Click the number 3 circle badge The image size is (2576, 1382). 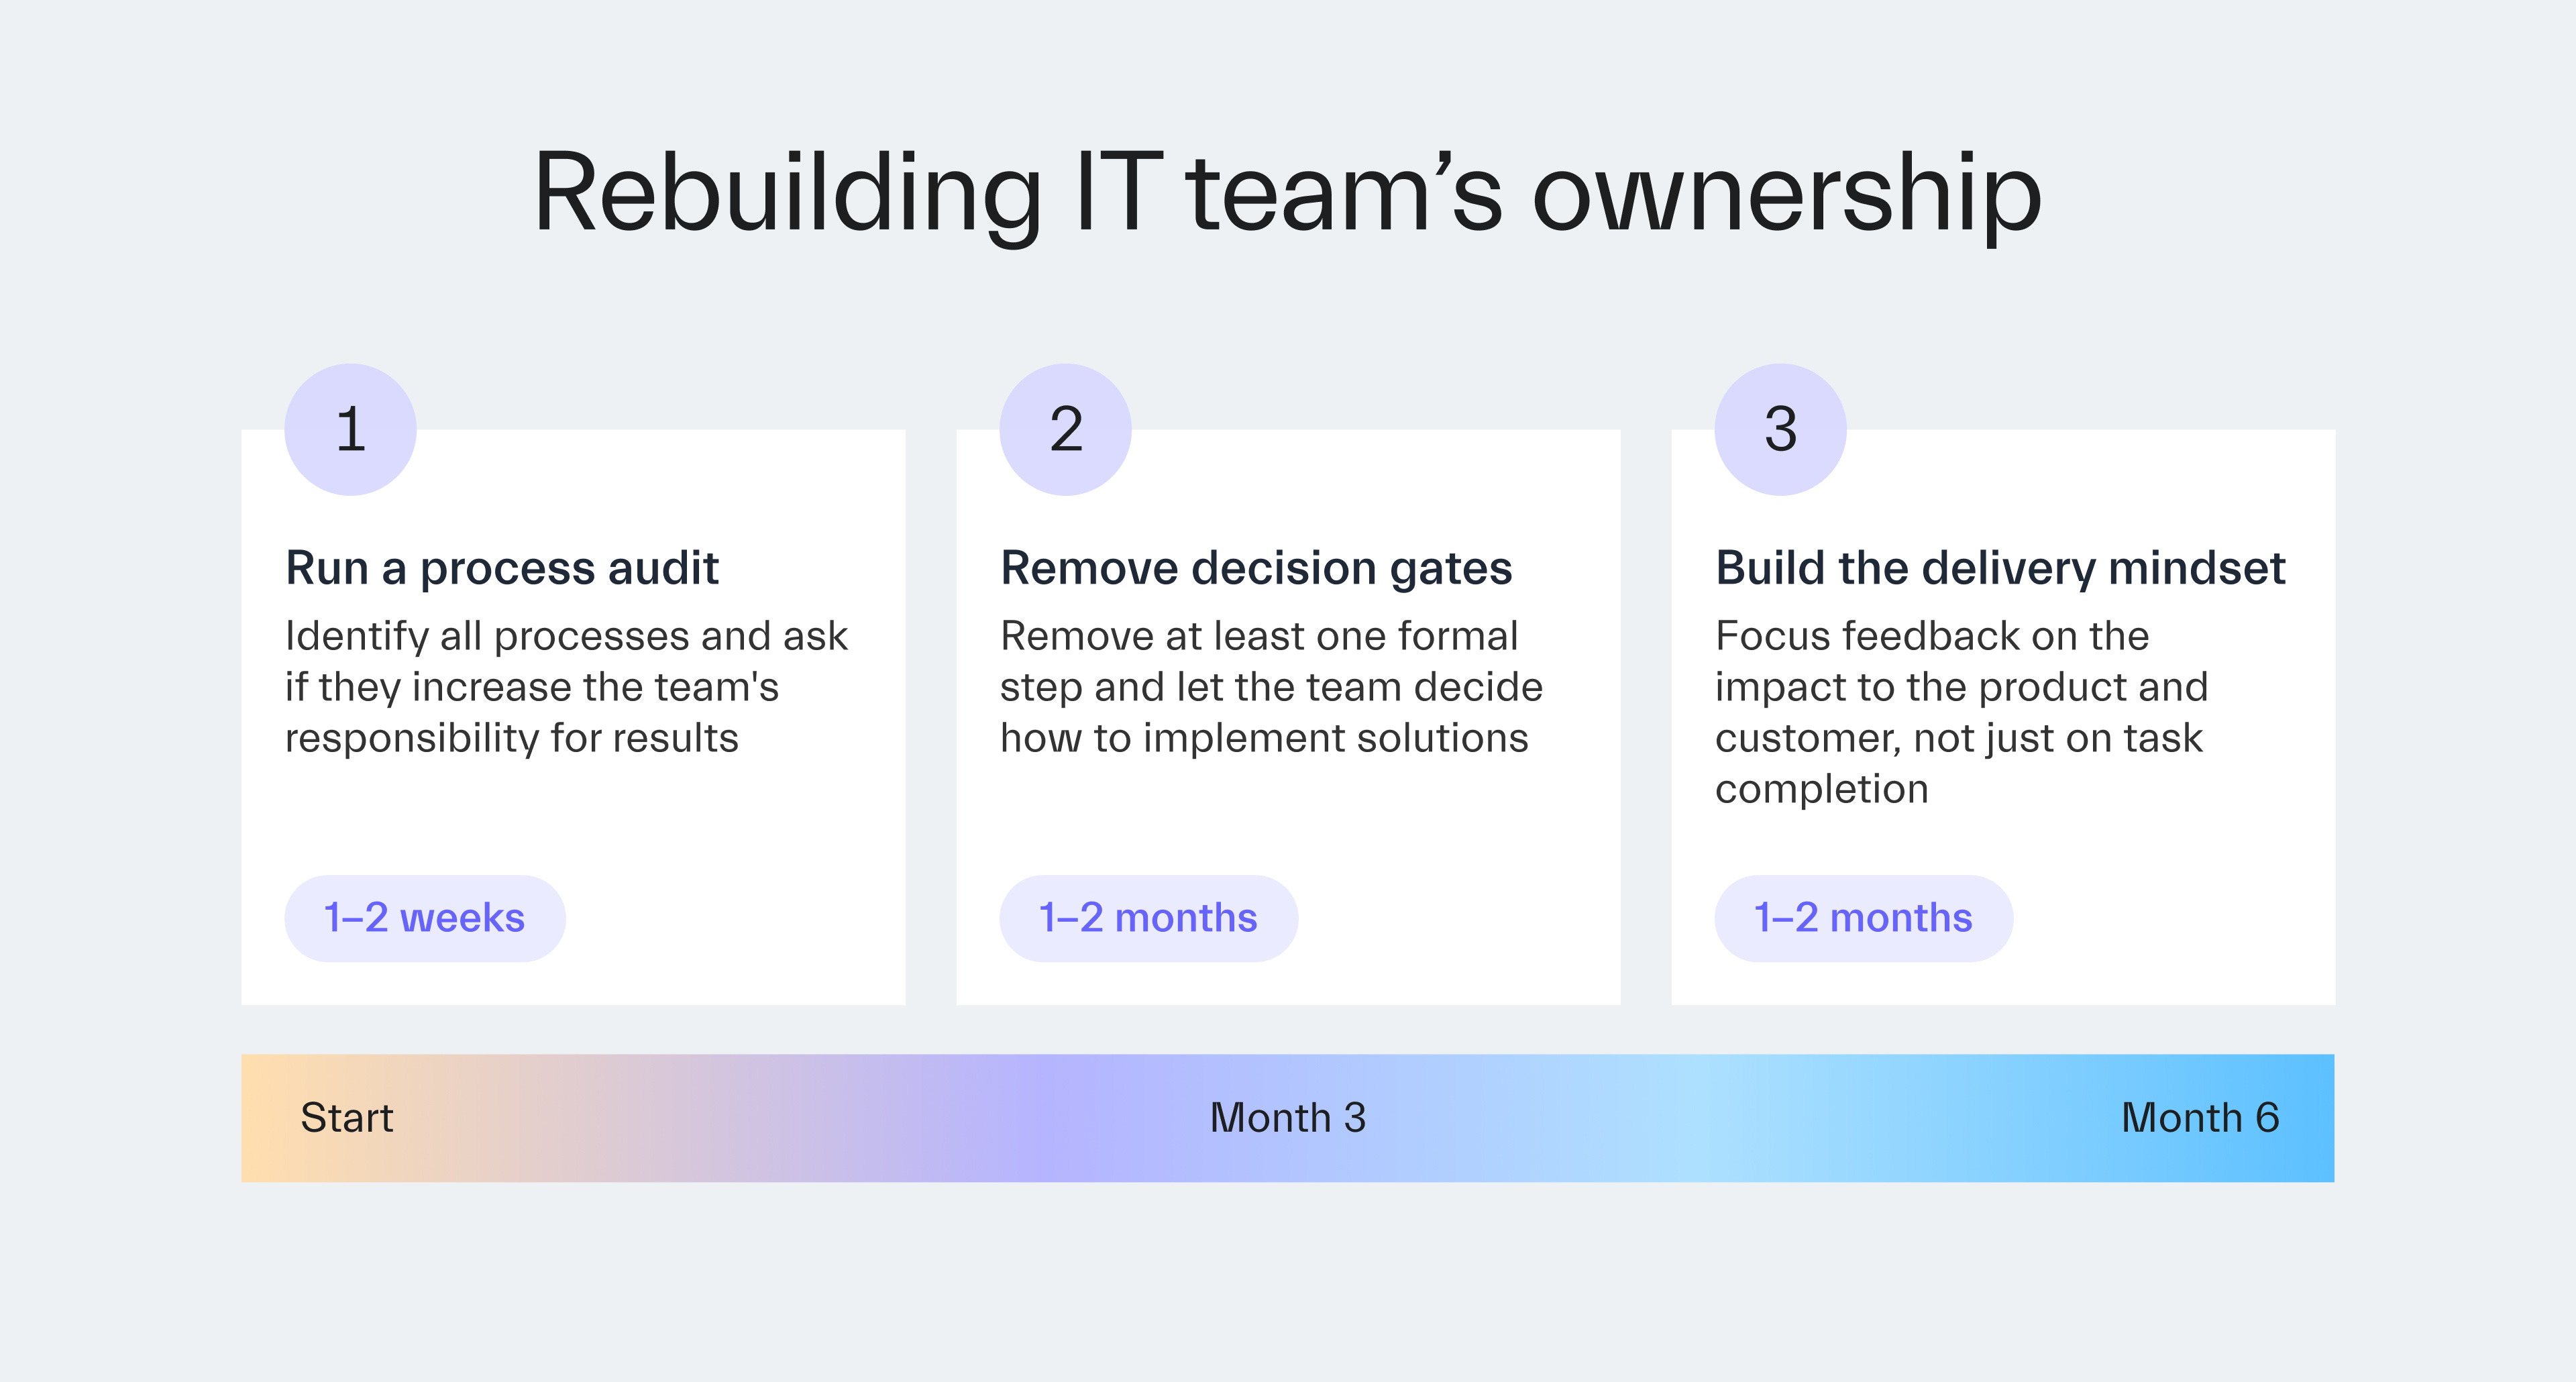1780,429
